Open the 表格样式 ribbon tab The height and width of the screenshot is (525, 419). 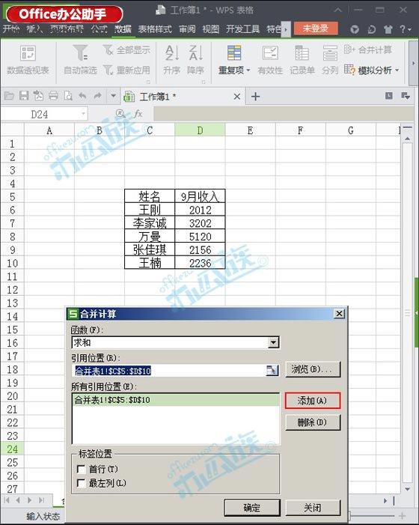click(155, 29)
